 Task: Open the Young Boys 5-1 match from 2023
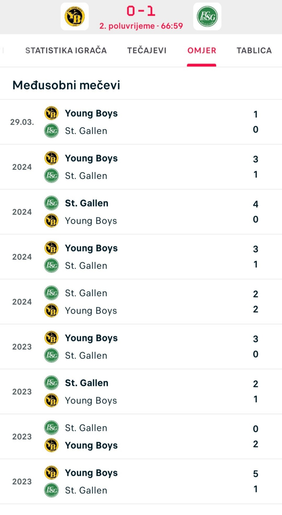click(x=141, y=482)
